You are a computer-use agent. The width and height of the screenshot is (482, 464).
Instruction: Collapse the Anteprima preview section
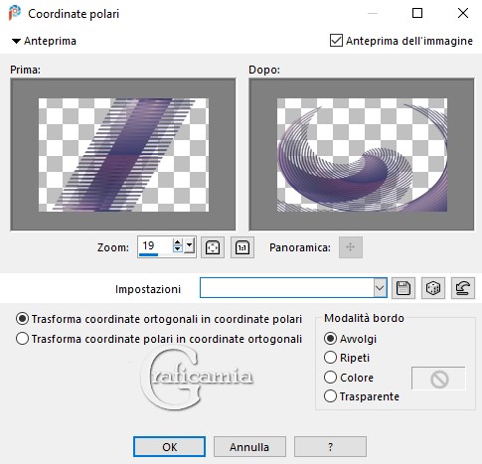tap(16, 41)
